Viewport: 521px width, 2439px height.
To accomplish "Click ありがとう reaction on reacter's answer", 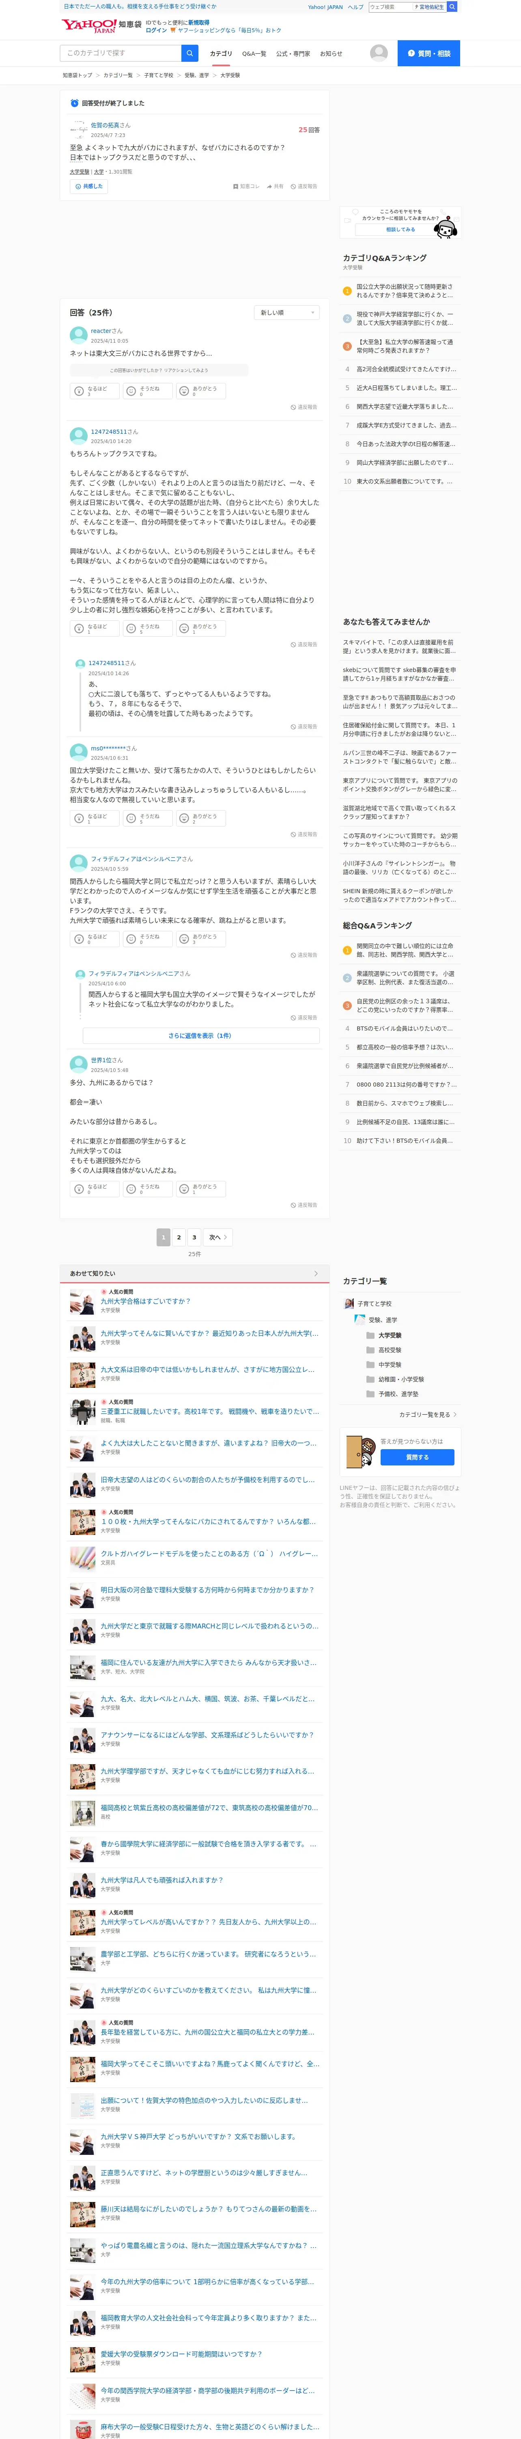I will (200, 391).
